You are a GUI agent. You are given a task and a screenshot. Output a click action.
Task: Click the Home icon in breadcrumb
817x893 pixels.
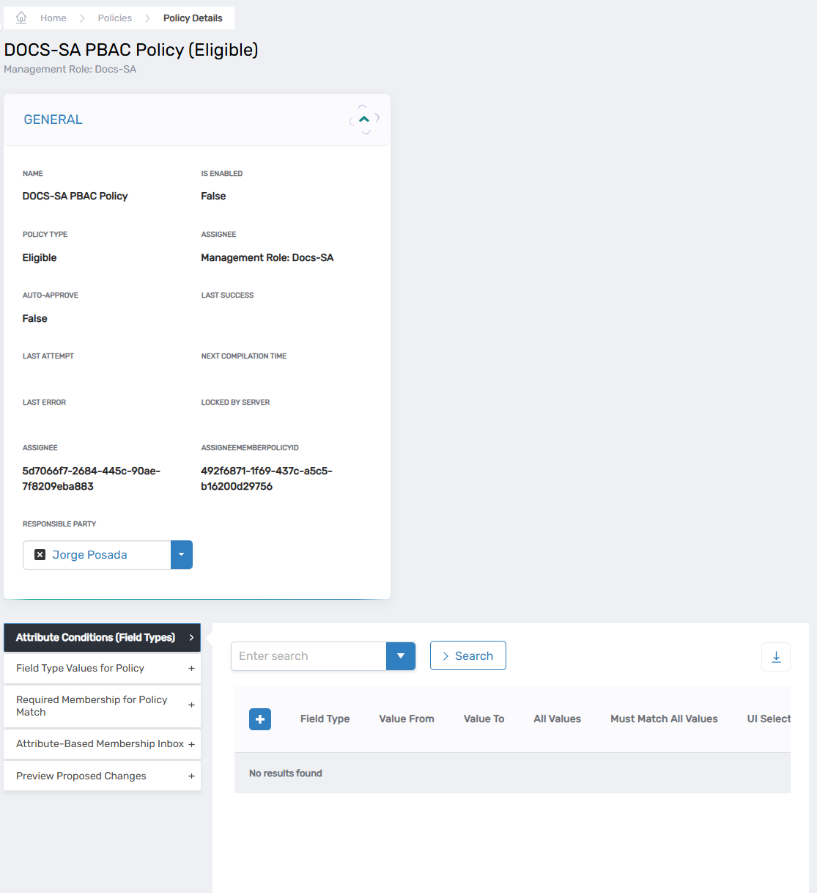[x=21, y=18]
